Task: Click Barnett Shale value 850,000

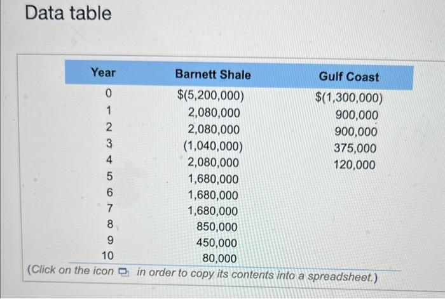Action: (217, 227)
